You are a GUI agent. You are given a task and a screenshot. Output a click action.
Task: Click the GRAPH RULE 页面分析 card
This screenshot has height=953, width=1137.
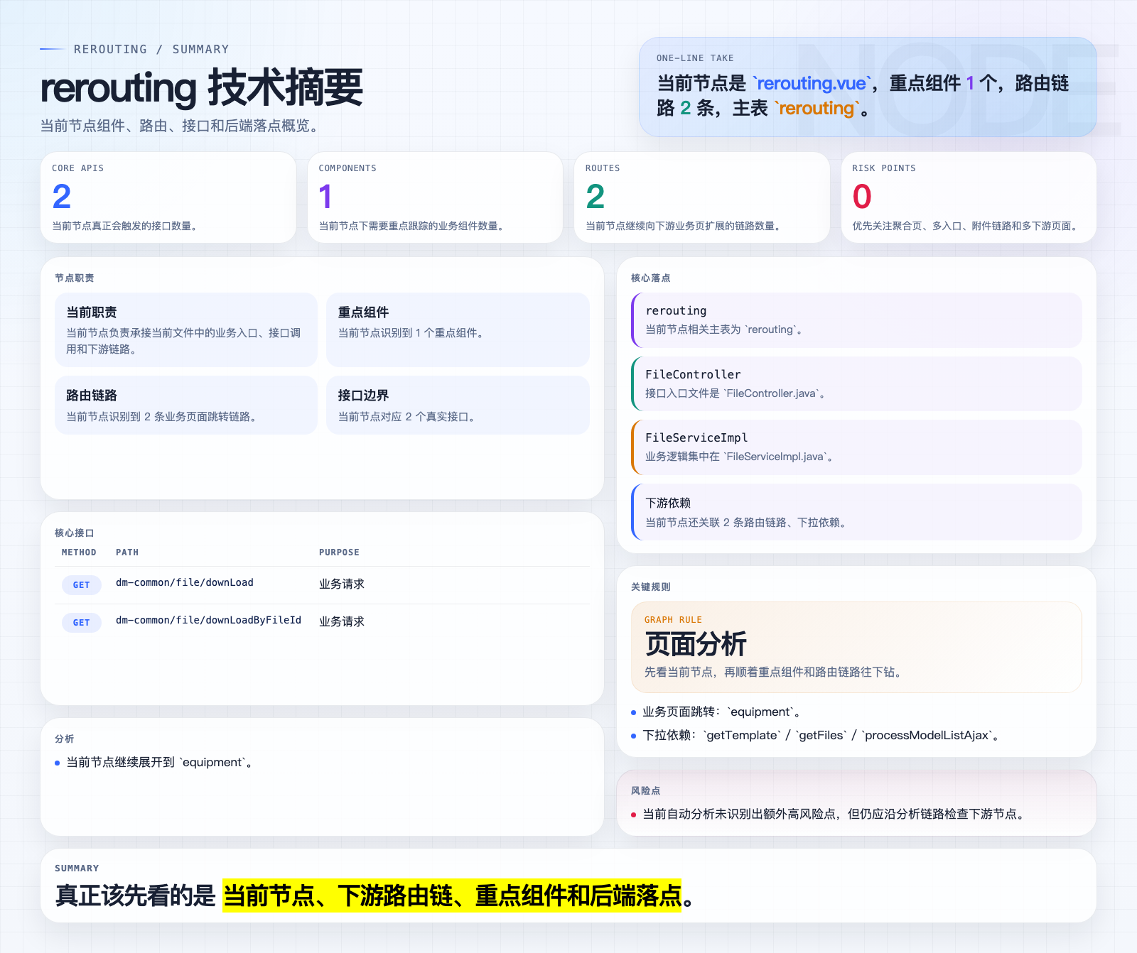(x=856, y=647)
